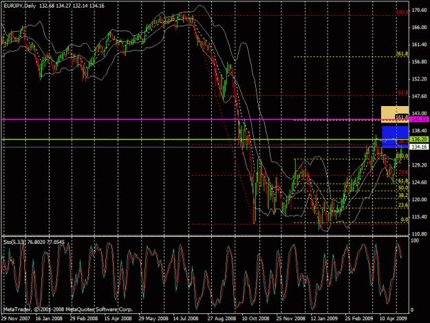Click the stochastic scale 0 label
The height and width of the screenshot is (323, 430).
pos(412,310)
